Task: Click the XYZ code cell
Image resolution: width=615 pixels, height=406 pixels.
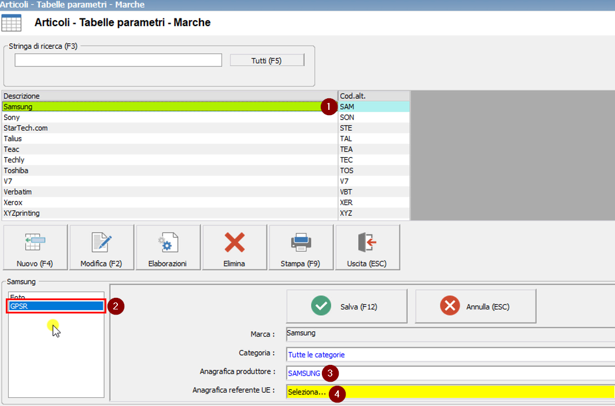Action: pos(374,213)
